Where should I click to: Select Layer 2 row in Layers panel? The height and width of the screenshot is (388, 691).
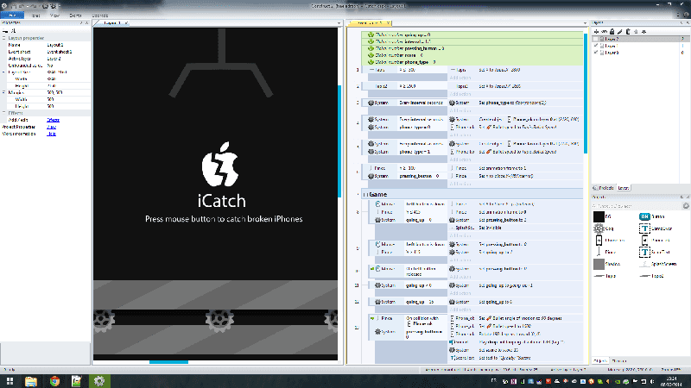point(640,39)
